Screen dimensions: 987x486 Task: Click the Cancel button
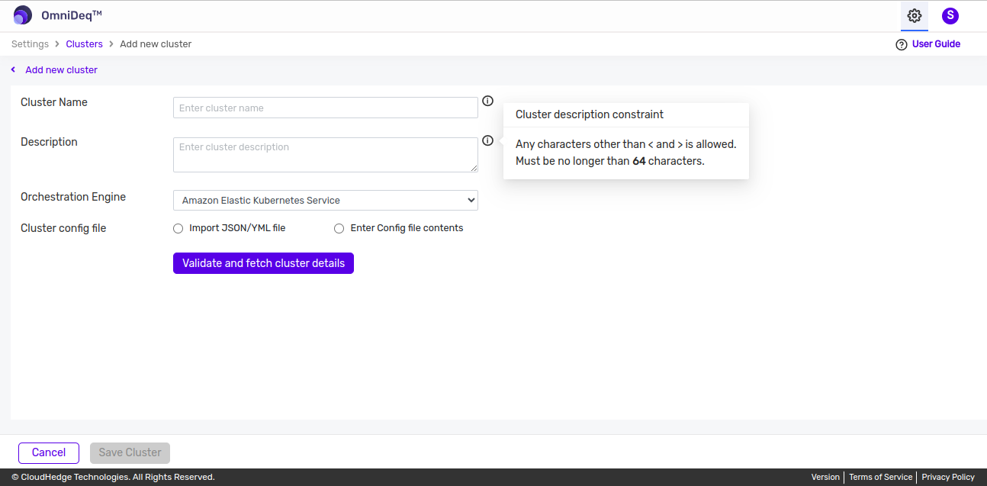(x=49, y=453)
